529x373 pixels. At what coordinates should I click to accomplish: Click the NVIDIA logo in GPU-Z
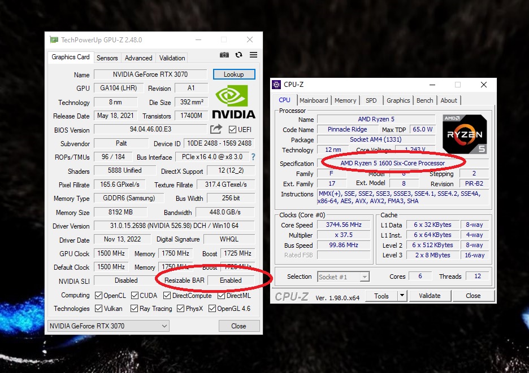coord(233,102)
